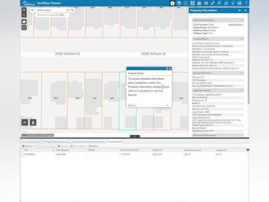Open the search source dropdown arrow

click(32, 10)
